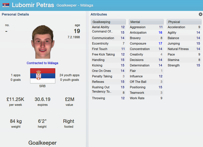Click the 30.6.19 contract expiry date

42,99
